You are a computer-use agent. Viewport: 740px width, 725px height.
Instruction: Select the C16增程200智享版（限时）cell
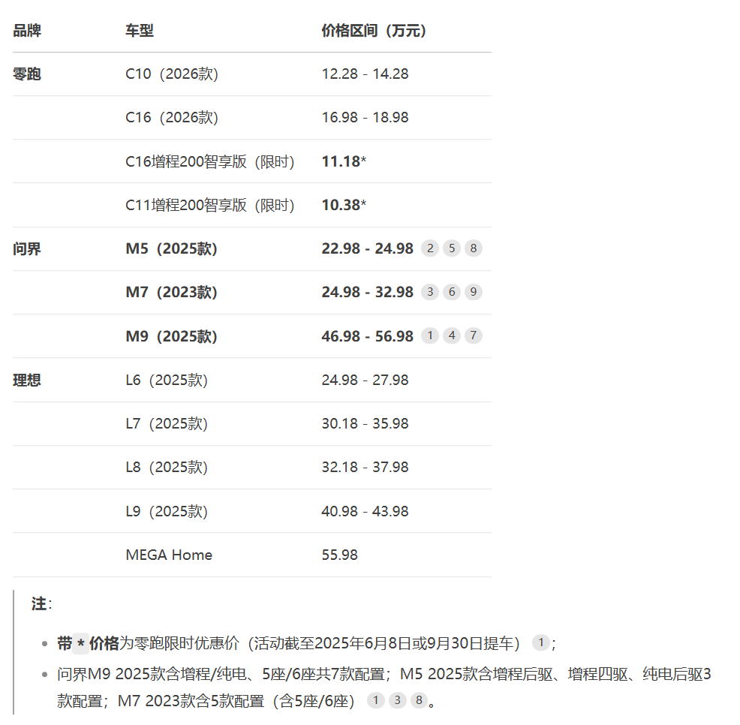pos(210,162)
